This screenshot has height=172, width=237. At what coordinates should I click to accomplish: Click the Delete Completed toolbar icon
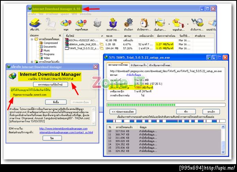coord(113,25)
